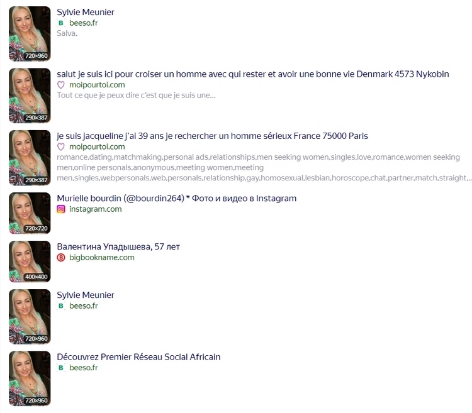Open 'Découvrez Premier Réseau Social Africain' title
The width and height of the screenshot is (472, 413).
[x=138, y=357]
